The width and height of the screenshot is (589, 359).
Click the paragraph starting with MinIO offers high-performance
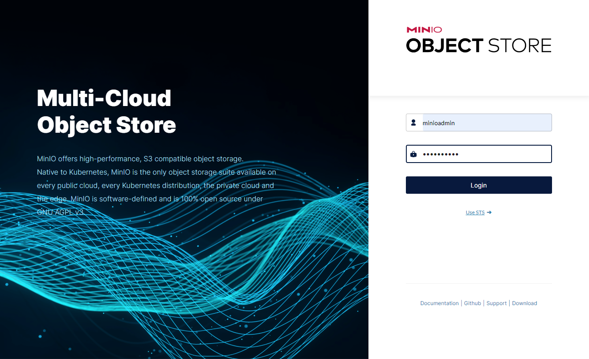pos(156,185)
